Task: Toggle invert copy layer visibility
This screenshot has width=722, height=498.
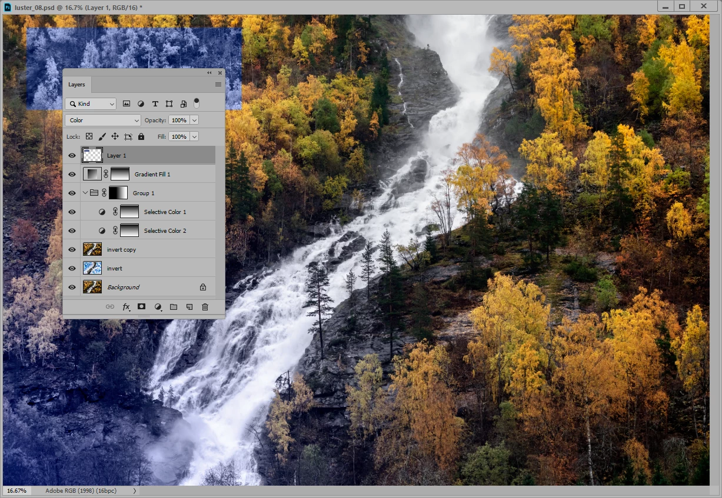Action: point(72,250)
